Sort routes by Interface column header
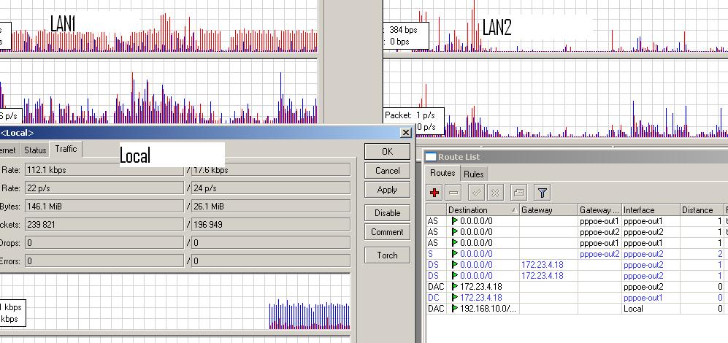This screenshot has width=728, height=343. point(651,210)
